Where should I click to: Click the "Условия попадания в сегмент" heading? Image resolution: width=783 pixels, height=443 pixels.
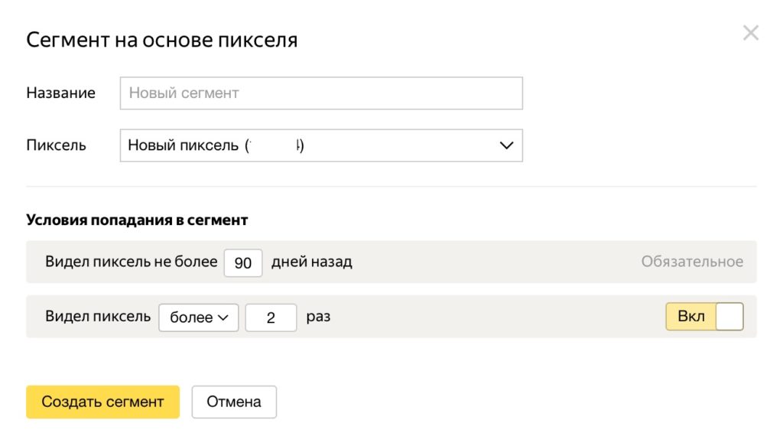click(137, 220)
